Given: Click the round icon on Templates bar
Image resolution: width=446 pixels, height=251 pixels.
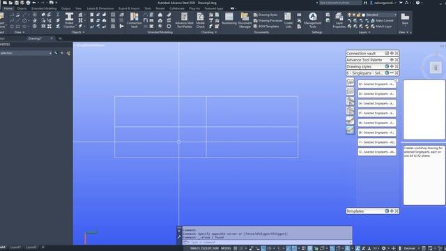Looking at the screenshot, I should 387,211.
